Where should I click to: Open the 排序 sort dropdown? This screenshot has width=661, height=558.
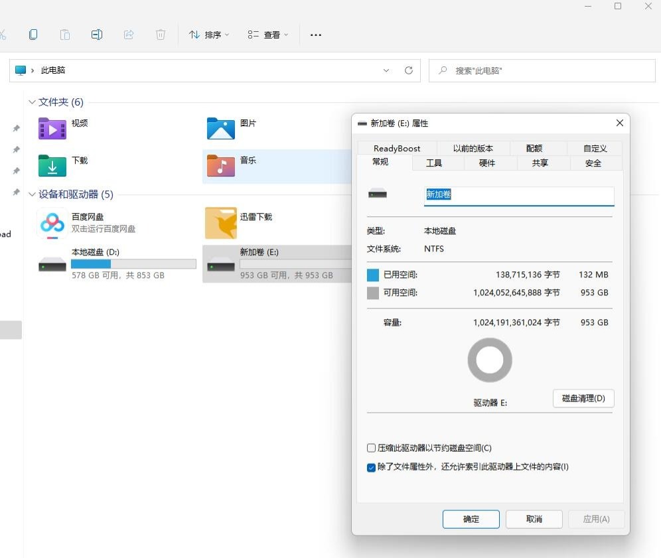[209, 35]
